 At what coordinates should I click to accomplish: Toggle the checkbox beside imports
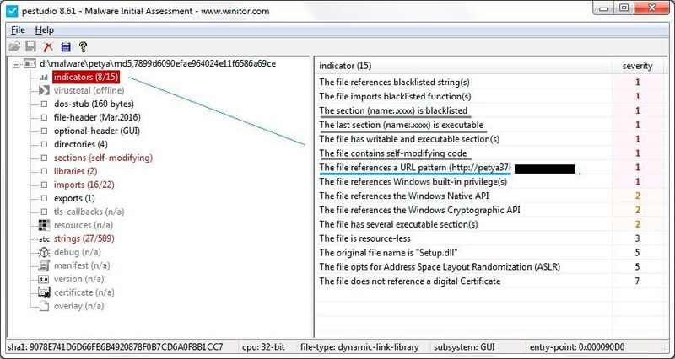[x=44, y=185]
